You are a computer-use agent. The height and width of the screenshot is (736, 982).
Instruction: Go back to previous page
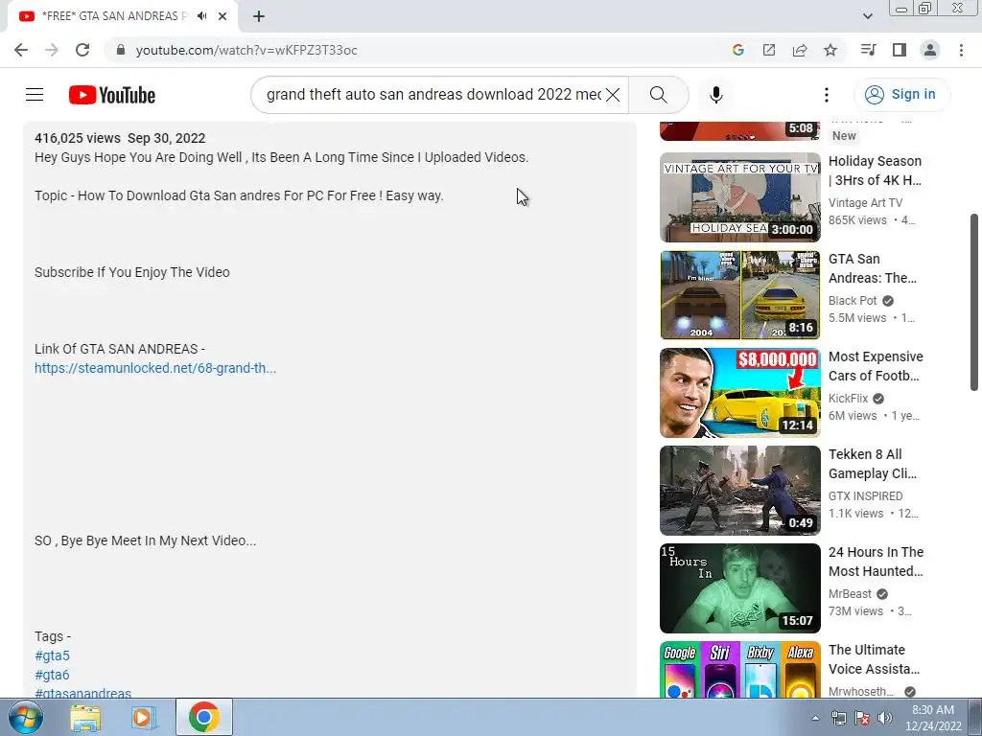(x=21, y=50)
